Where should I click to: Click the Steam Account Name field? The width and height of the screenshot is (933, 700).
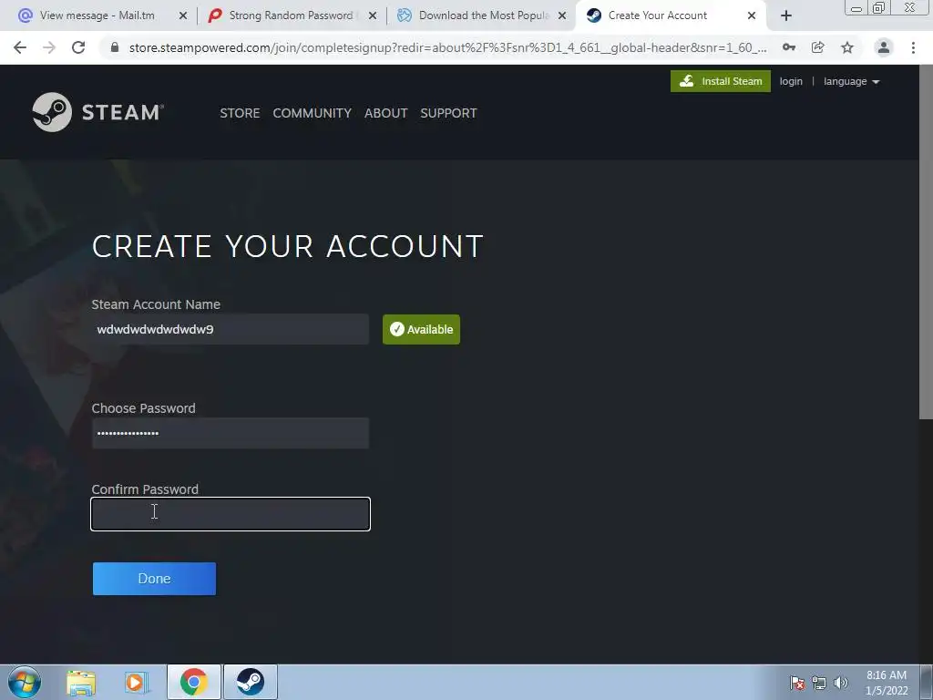231,329
